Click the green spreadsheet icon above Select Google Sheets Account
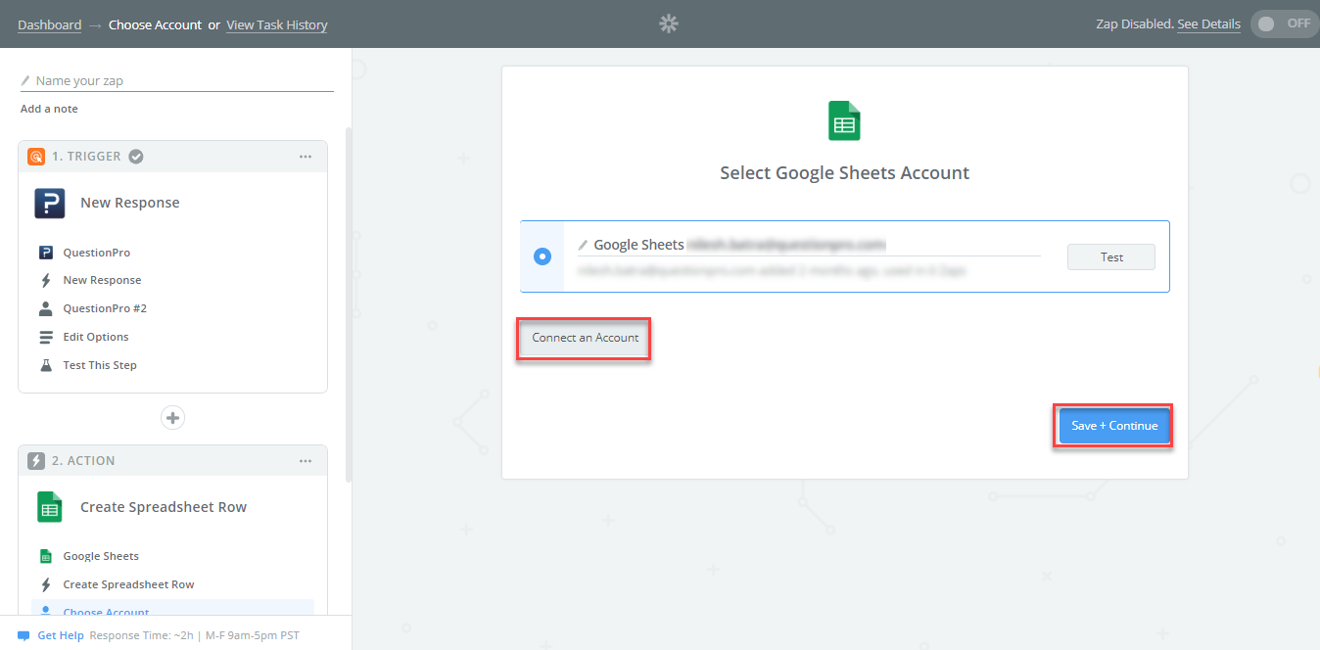This screenshot has height=650, width=1320. click(x=843, y=120)
